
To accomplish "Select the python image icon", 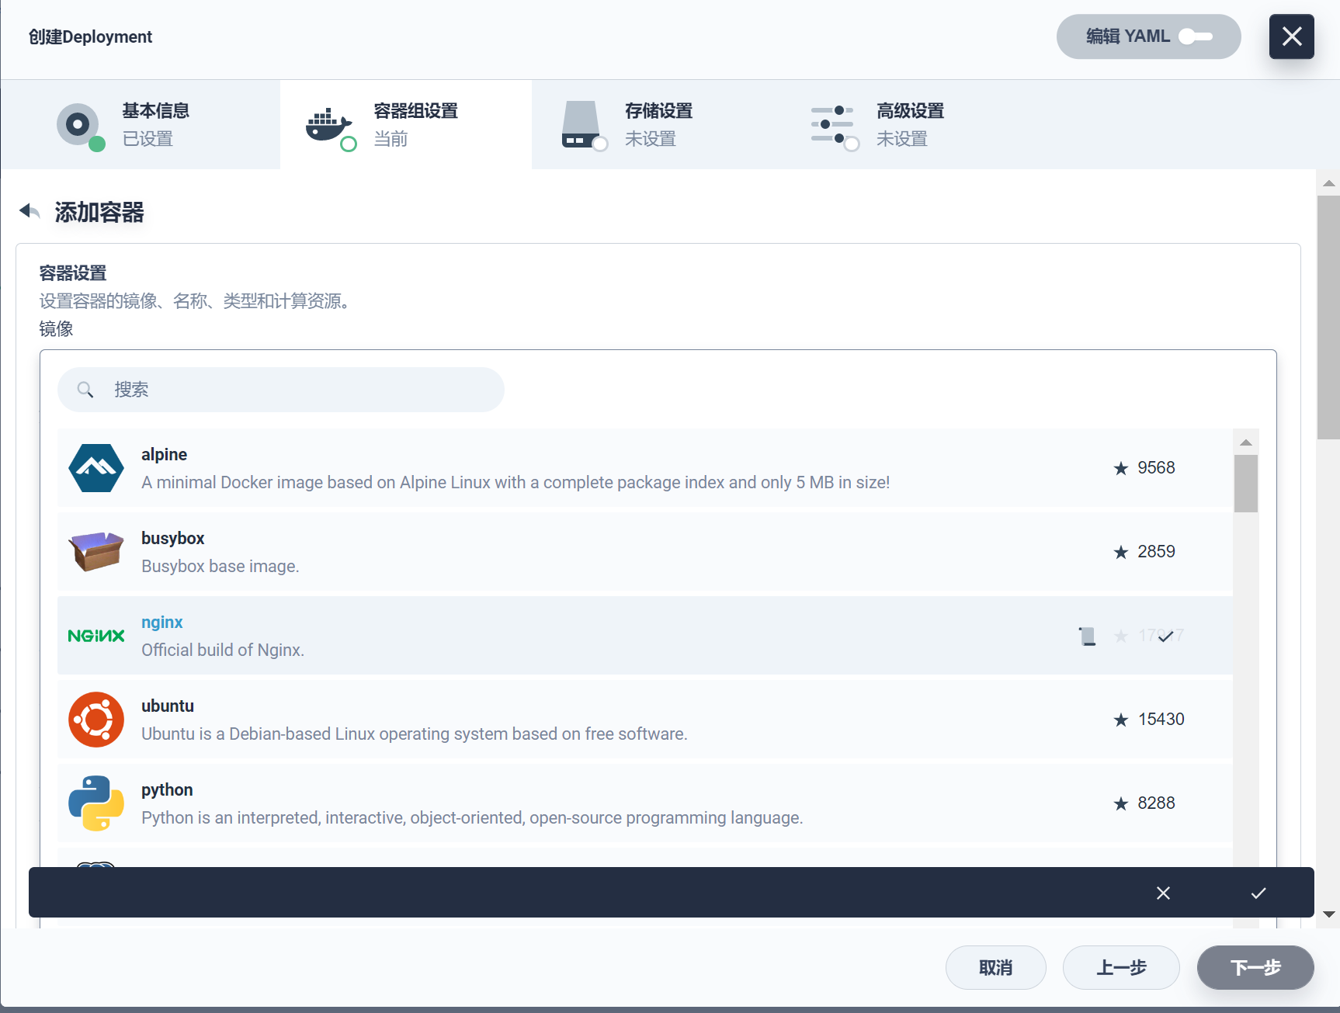I will [95, 803].
